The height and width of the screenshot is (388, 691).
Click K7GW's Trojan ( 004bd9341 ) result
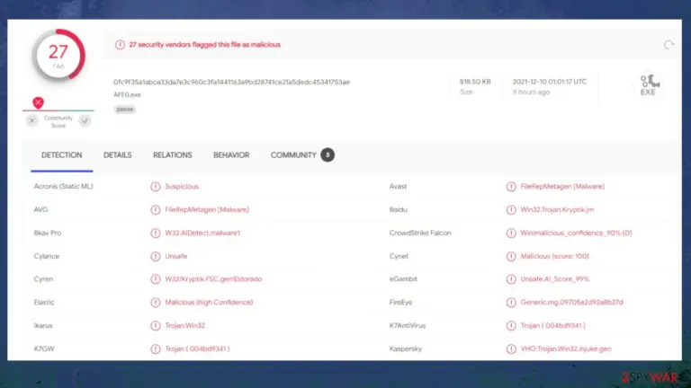pyautogui.click(x=197, y=348)
